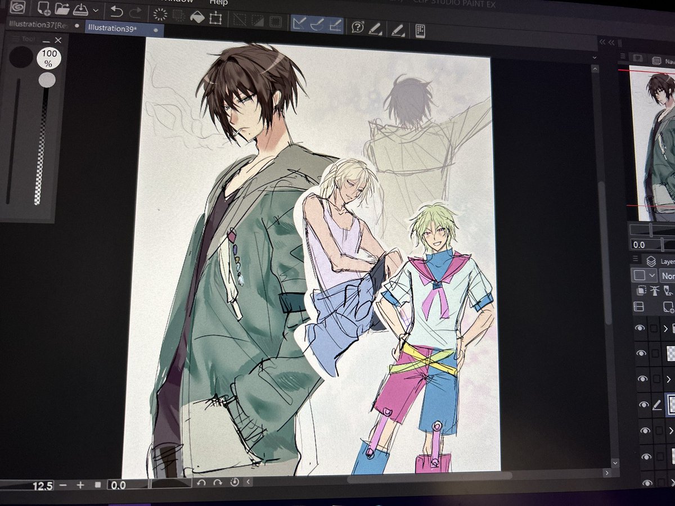Viewport: 675px width, 506px height.
Task: Click the 100% opacity indicator circle
Action: (x=49, y=59)
